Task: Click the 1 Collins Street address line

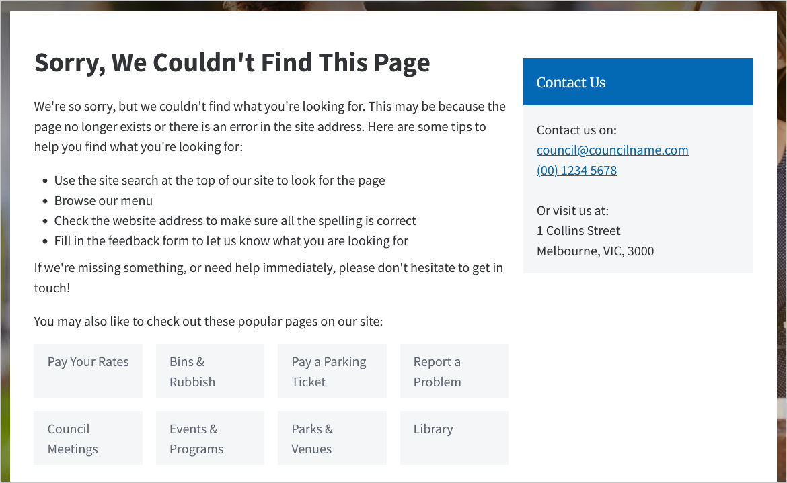Action: [578, 230]
